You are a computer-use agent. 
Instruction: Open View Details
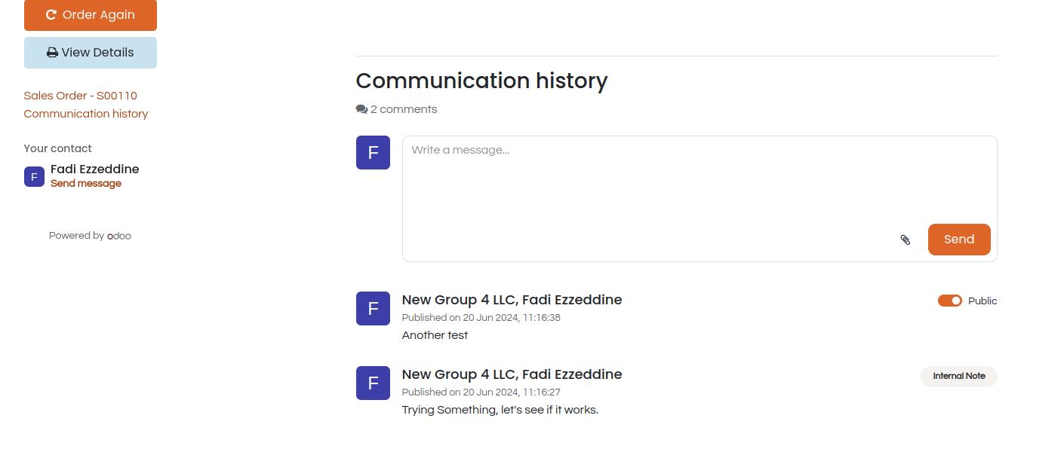(x=91, y=53)
